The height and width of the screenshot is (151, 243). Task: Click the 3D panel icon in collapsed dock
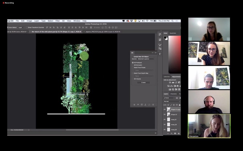(160, 54)
